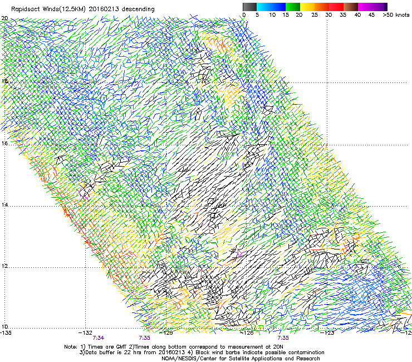The height and width of the screenshot is (362, 412).
Task: Pick the red 30-35 knot legend swatch
Action: point(336,7)
